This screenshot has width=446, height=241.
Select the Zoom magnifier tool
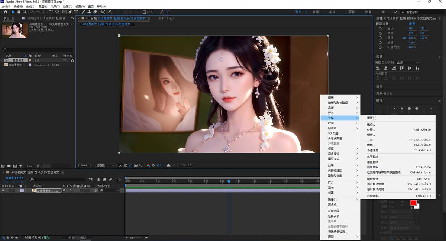pos(24,12)
